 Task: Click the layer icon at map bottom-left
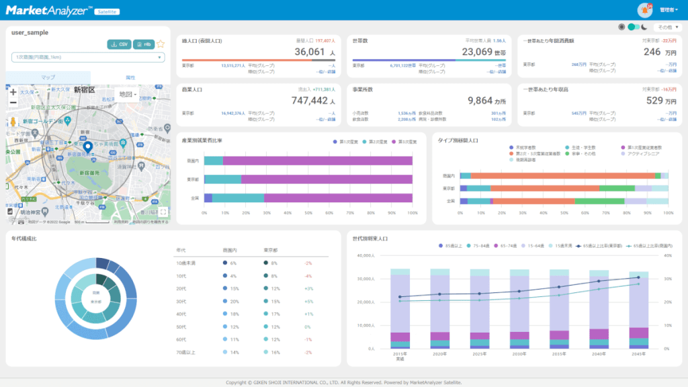[x=10, y=212]
